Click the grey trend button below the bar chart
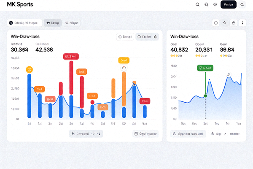 [x=86, y=134]
